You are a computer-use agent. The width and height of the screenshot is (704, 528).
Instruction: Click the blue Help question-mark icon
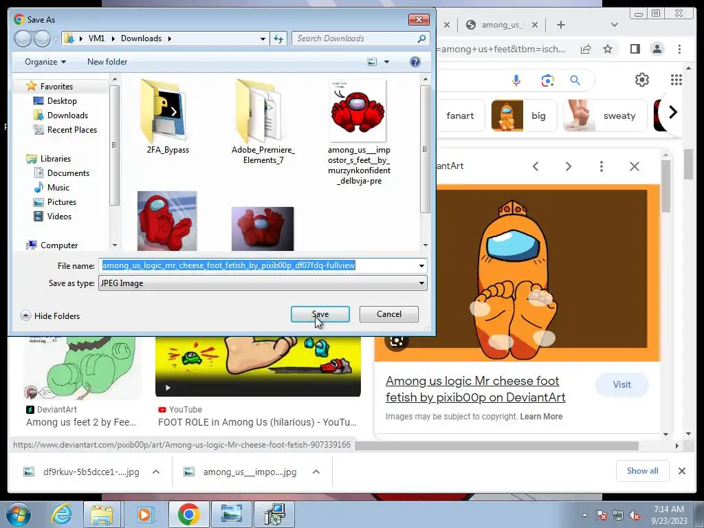click(x=415, y=62)
